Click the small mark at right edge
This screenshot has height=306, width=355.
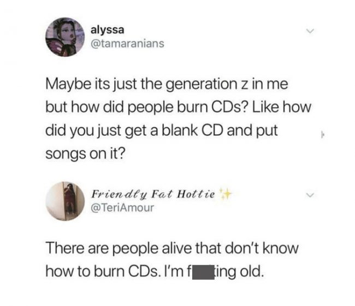point(323,136)
